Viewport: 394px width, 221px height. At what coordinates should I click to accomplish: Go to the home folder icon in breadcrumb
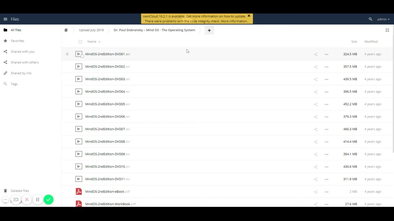point(66,30)
